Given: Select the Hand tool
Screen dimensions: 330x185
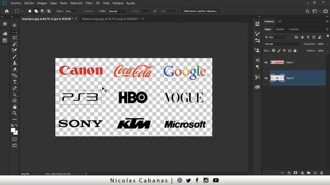Looking at the screenshot, I should click(14, 107).
